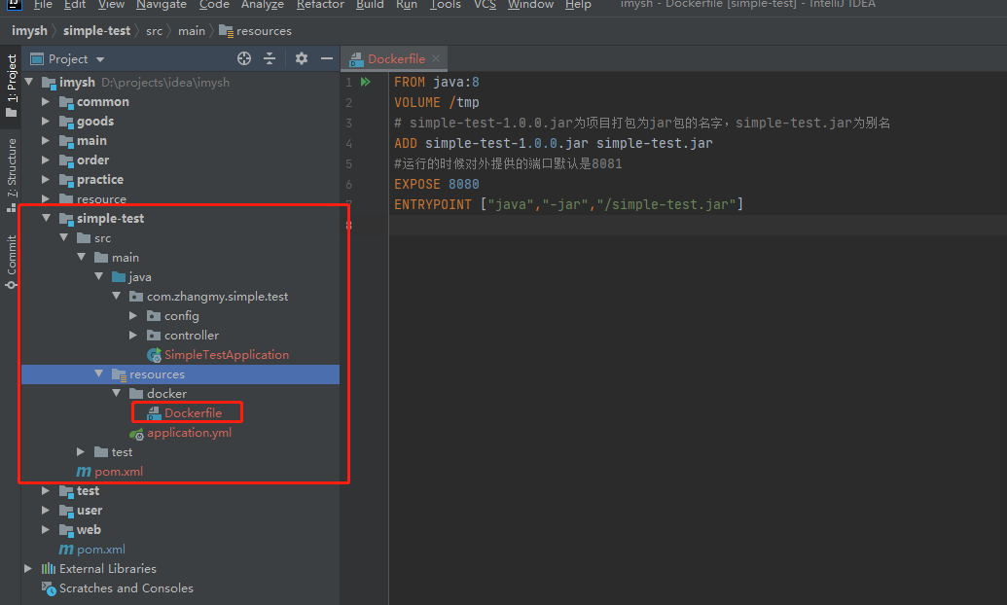Open the Edit menu
Viewport: 1007px width, 605px height.
(75, 5)
